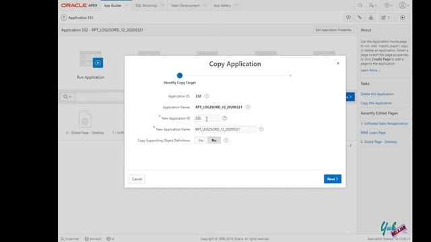Set Copy Supporting Object Definitions to Yes
Image resolution: width=431 pixels, height=242 pixels.
coord(201,140)
